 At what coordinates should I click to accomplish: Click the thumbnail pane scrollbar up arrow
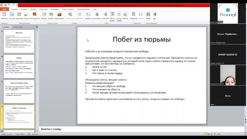tap(37, 30)
